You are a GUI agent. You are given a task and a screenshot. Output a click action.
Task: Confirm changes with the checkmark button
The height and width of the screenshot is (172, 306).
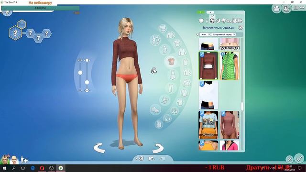299,159
